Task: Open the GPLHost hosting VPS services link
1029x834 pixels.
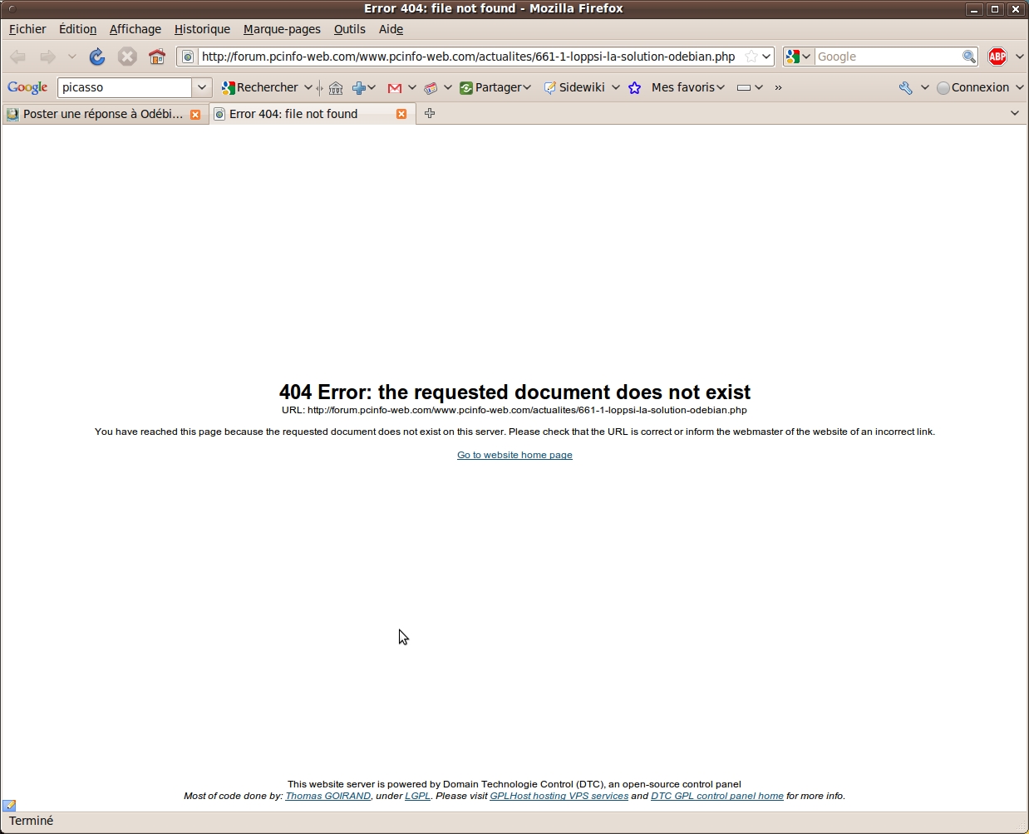Action: pyautogui.click(x=559, y=796)
